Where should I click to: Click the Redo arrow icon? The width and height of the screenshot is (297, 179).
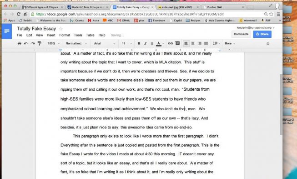pos(33,43)
